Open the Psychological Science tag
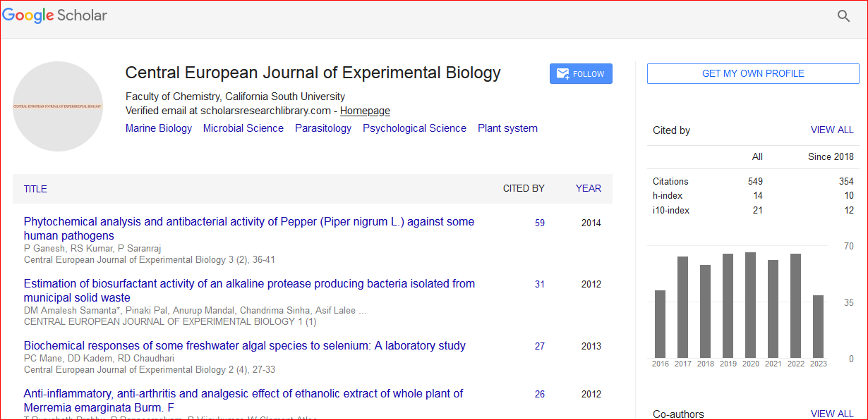This screenshot has height=420, width=868. [x=414, y=128]
